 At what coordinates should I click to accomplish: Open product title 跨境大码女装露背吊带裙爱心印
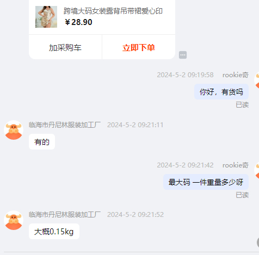point(113,11)
